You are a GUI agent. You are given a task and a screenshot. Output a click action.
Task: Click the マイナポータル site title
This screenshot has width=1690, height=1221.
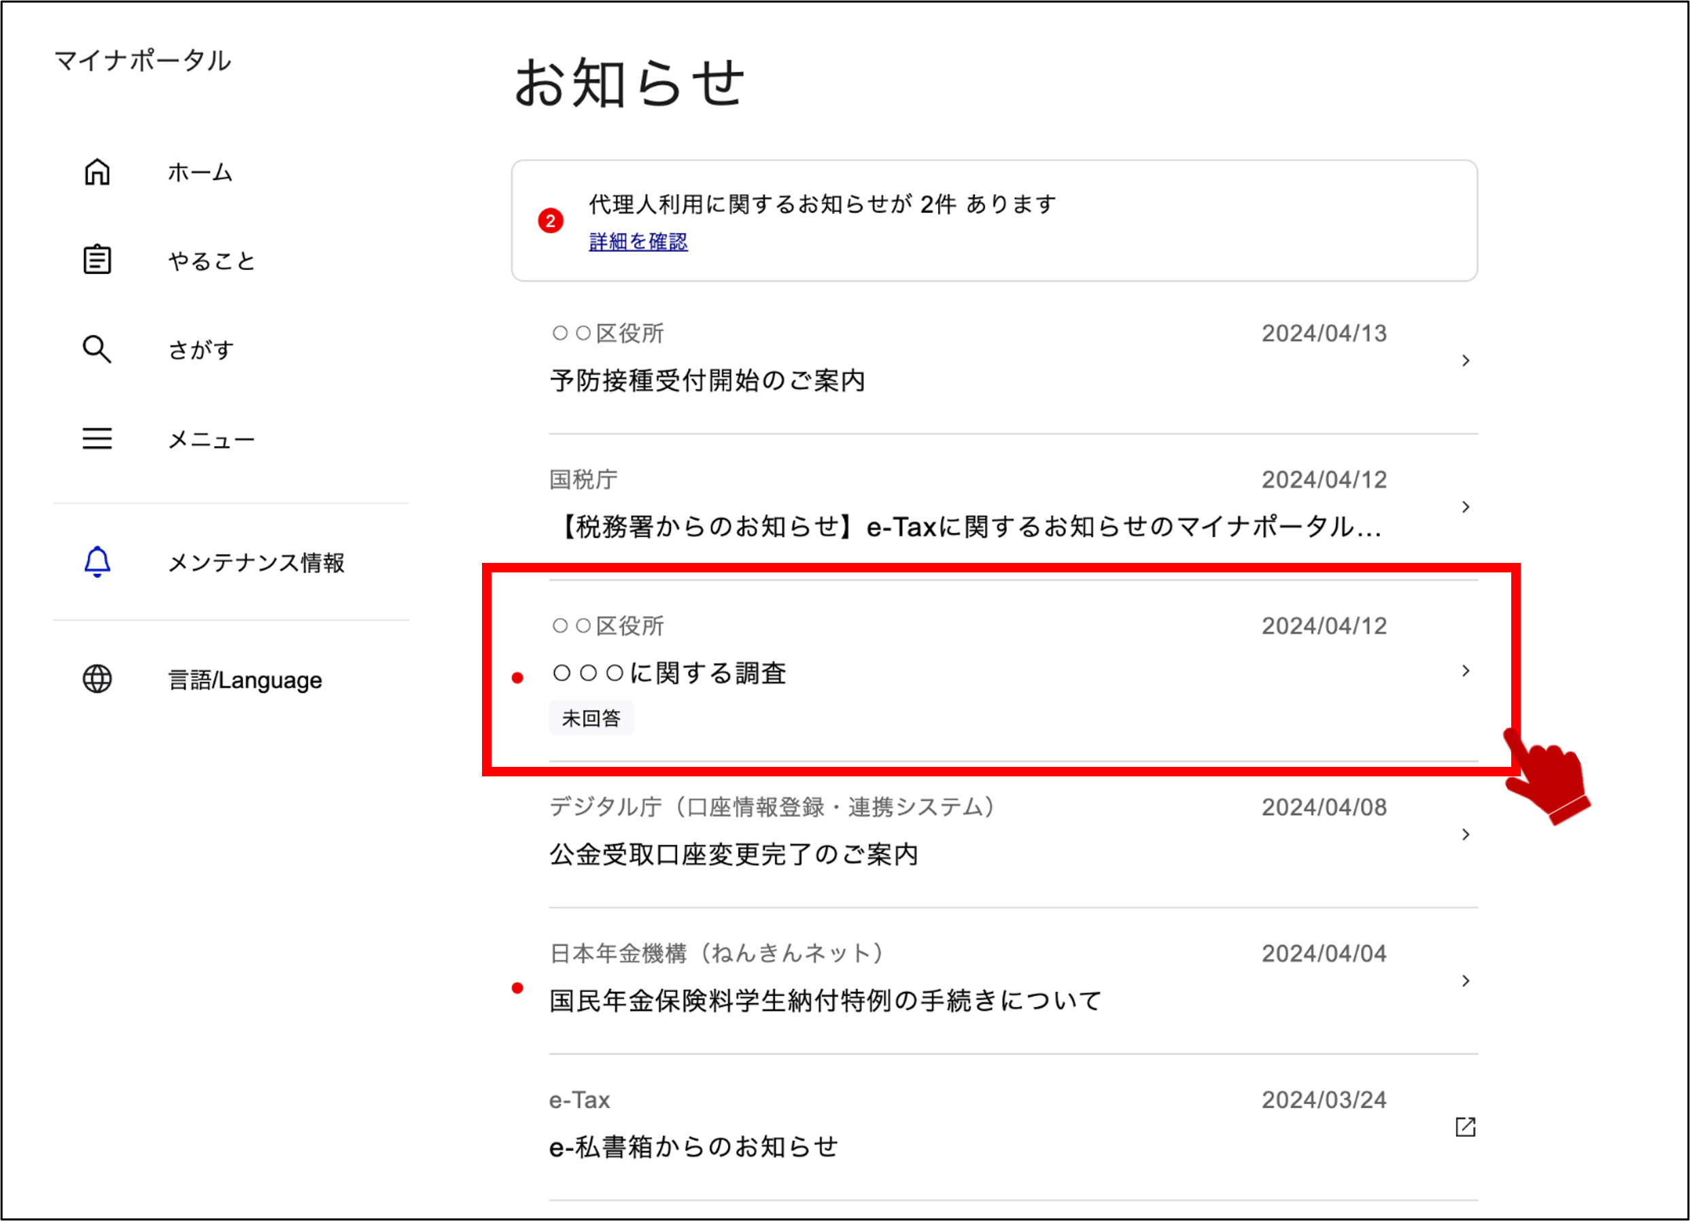pos(142,61)
